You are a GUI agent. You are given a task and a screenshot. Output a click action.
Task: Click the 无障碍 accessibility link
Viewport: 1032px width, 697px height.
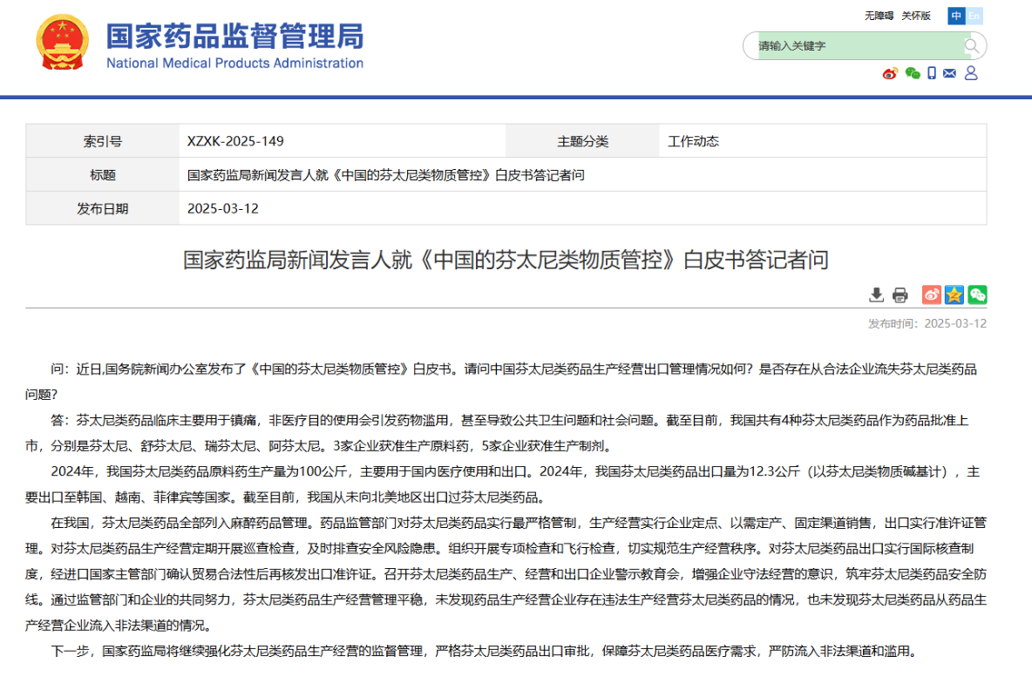coord(879,16)
